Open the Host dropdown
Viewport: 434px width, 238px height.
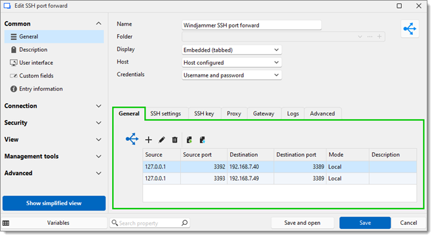(231, 62)
